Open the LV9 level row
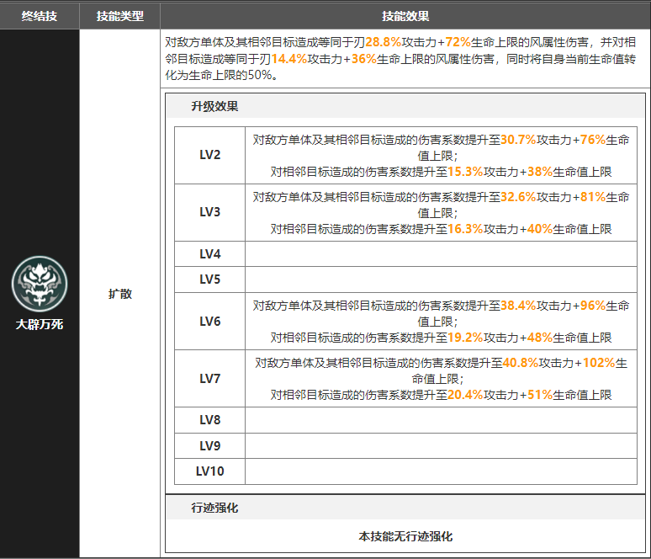 209,445
